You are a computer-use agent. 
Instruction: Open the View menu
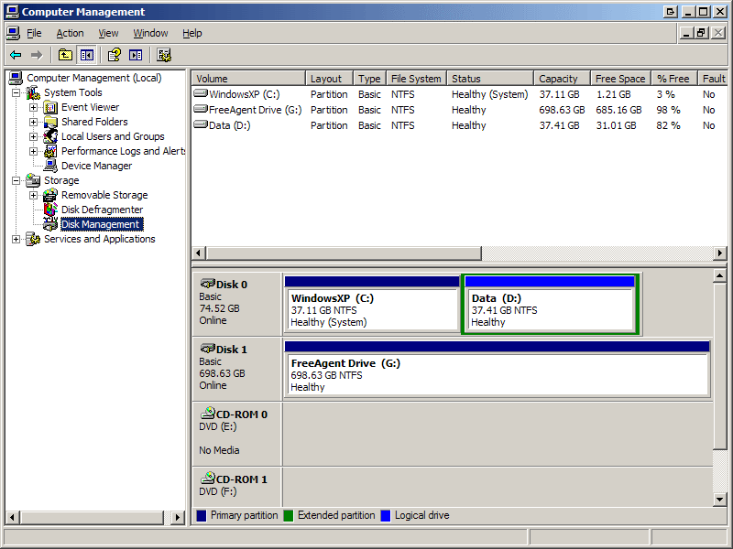pos(108,33)
